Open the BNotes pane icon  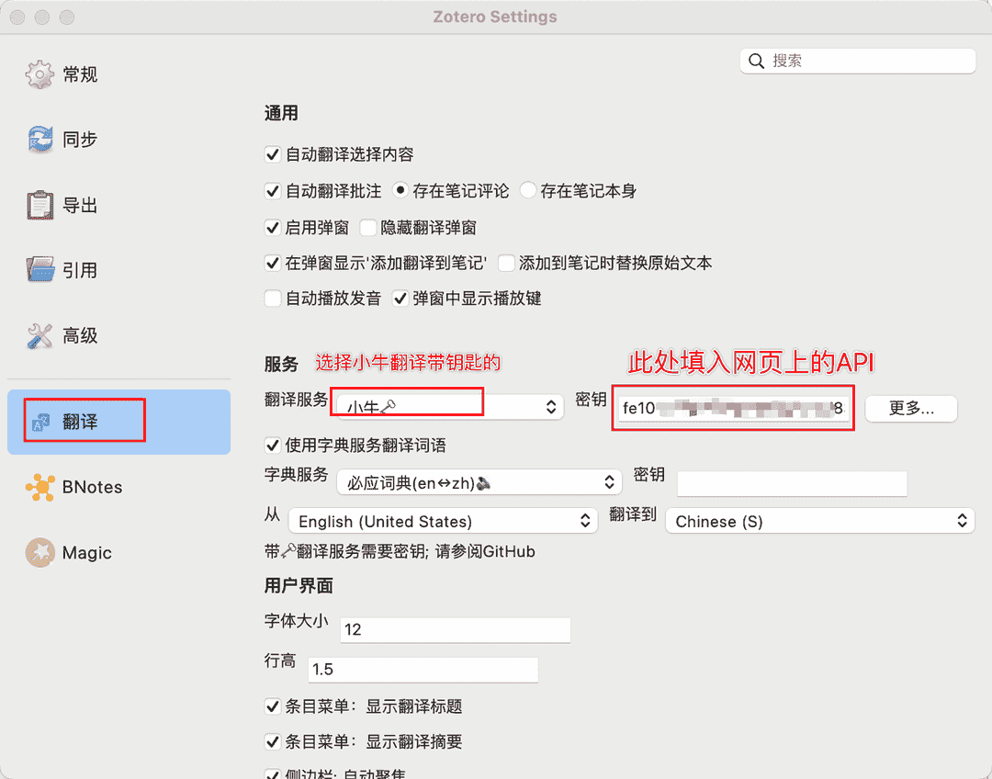point(39,488)
